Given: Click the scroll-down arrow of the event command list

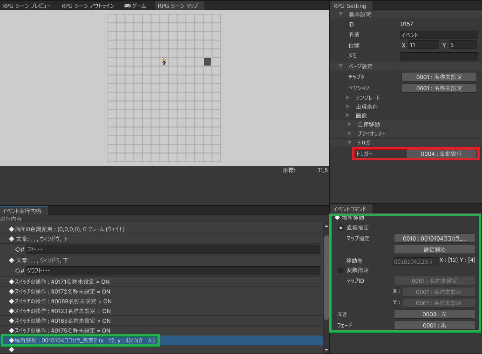Looking at the screenshot, I should [x=326, y=349].
